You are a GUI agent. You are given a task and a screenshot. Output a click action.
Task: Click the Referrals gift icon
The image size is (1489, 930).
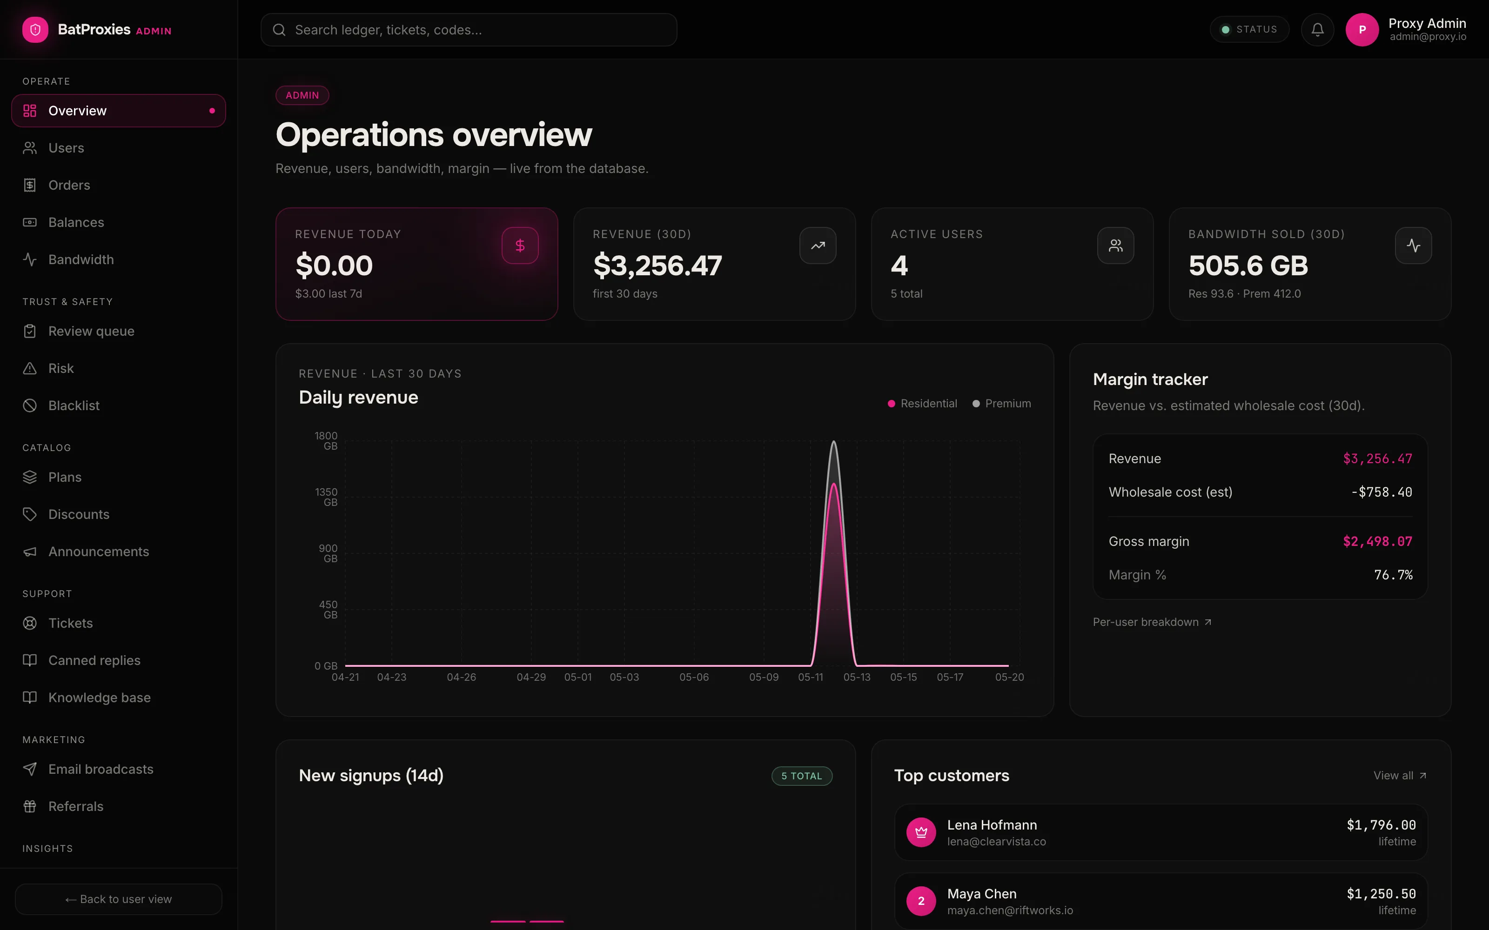29,806
